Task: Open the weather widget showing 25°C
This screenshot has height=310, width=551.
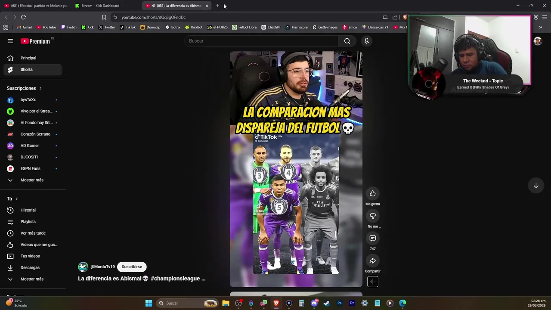Action: tap(16, 303)
